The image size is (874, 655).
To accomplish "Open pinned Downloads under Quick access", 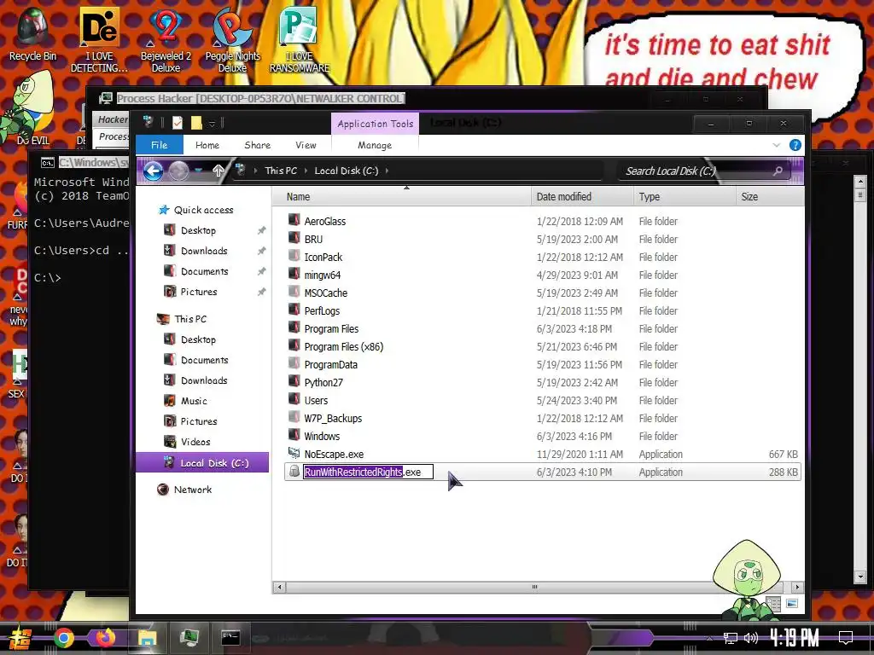I will [x=203, y=252].
